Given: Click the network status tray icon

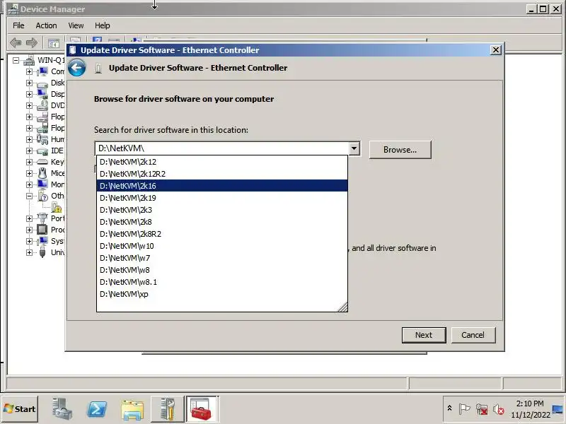Looking at the screenshot, I should 482,409.
